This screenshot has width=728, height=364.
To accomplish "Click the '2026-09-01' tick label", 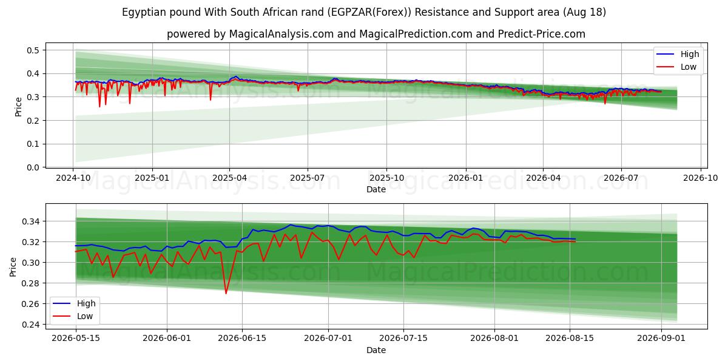I will coord(662,339).
